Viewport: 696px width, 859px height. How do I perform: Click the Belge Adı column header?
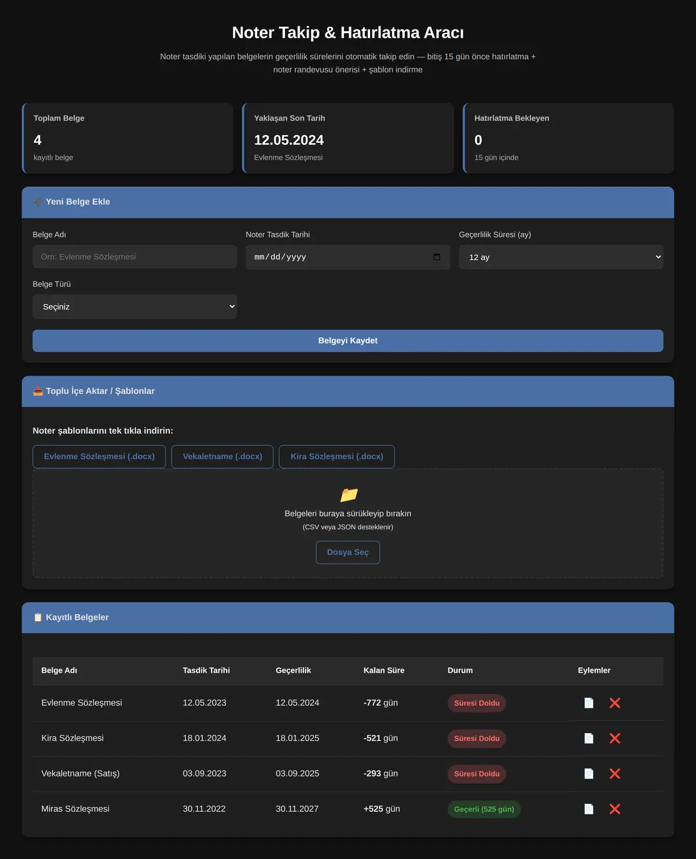pos(59,670)
